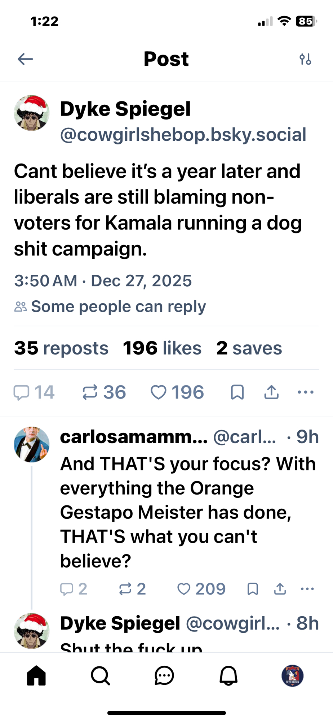Tap the back arrow icon

coord(25,59)
